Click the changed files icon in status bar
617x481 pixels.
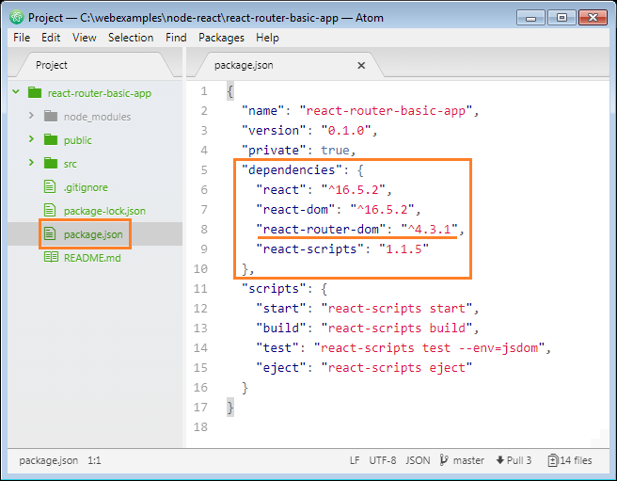(x=552, y=460)
